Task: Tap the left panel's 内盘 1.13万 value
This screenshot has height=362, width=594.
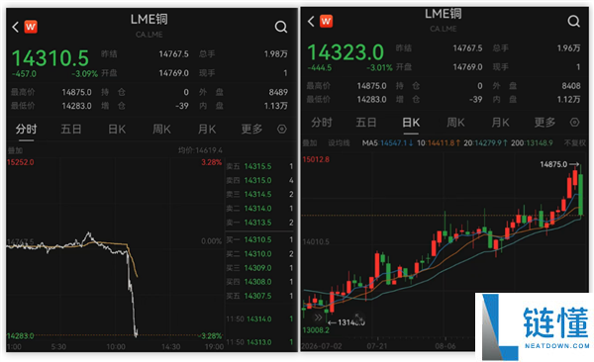Action: (276, 106)
